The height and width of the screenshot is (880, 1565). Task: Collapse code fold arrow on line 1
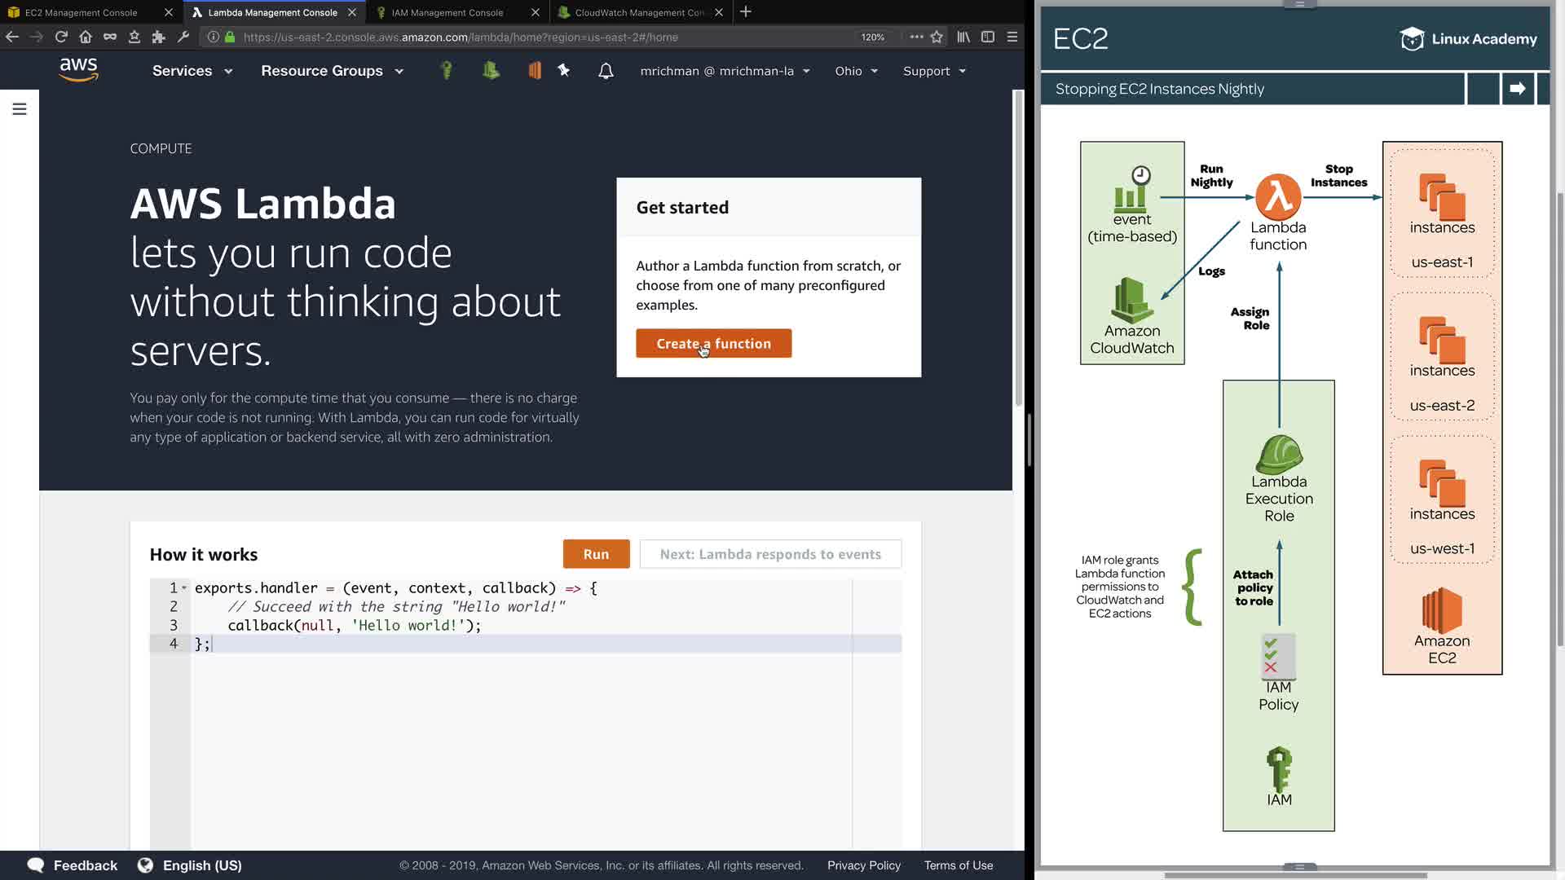[184, 587]
